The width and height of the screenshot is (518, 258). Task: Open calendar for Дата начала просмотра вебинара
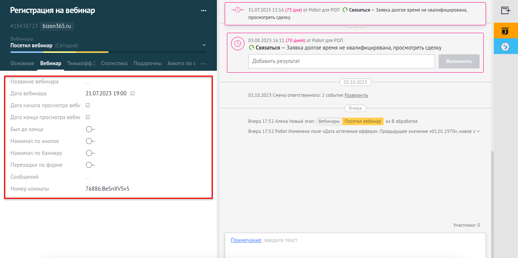tap(88, 105)
